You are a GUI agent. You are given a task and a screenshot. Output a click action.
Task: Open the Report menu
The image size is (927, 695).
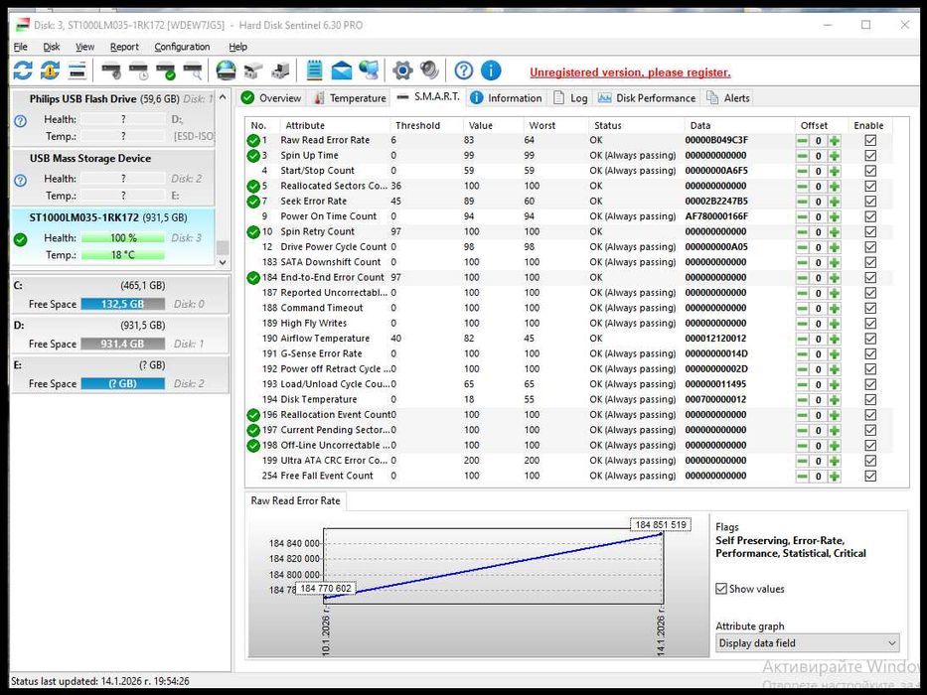pos(124,47)
